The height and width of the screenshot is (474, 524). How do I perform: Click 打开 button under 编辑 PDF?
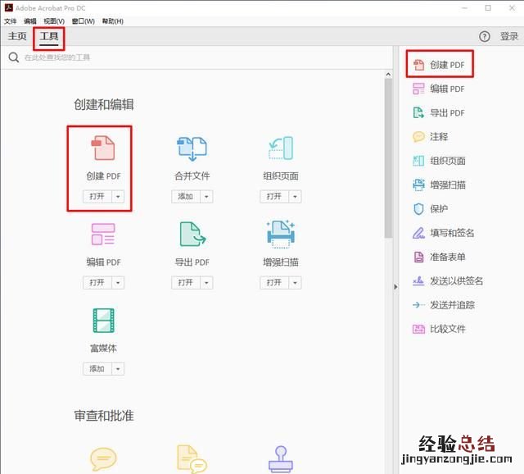97,283
